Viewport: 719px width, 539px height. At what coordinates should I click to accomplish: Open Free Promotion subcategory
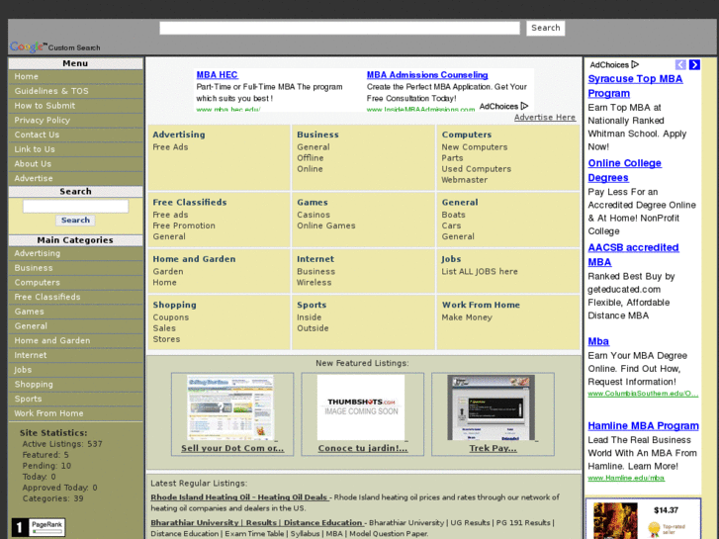click(184, 225)
